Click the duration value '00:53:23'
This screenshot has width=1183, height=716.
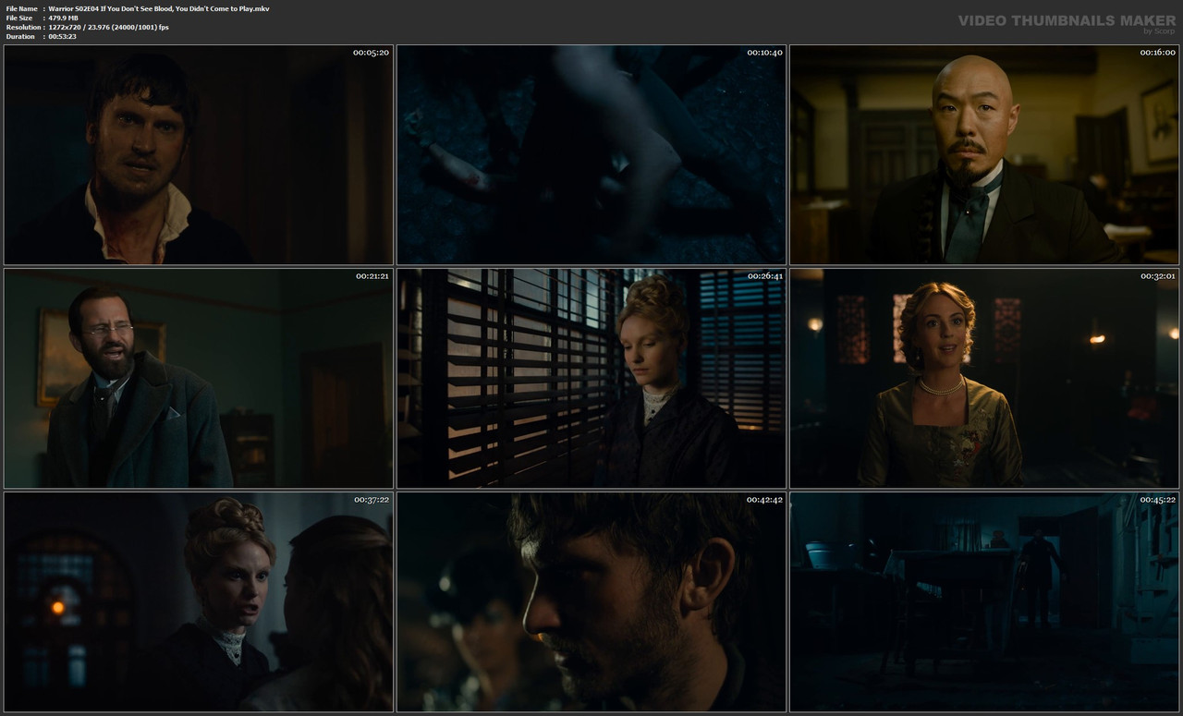(x=62, y=36)
